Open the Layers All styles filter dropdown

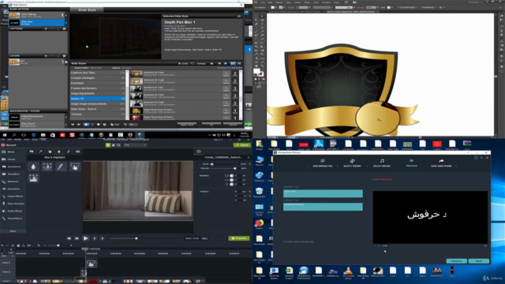click(127, 68)
